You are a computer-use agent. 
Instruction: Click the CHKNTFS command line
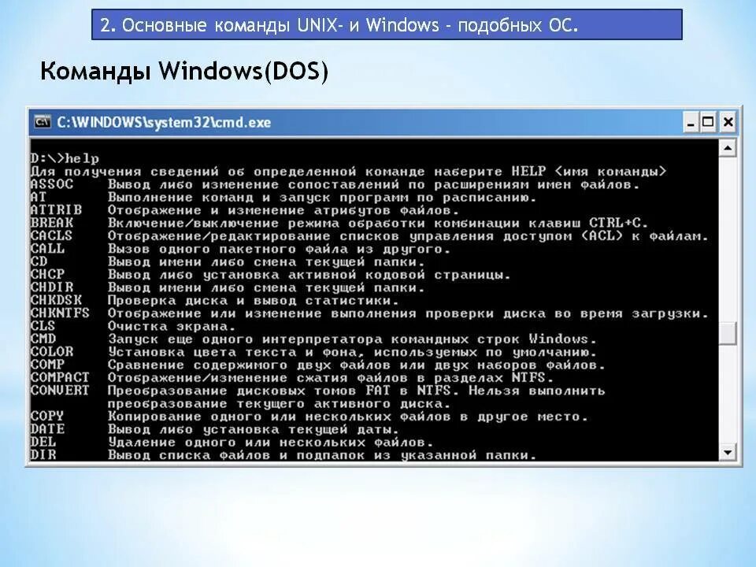369,313
